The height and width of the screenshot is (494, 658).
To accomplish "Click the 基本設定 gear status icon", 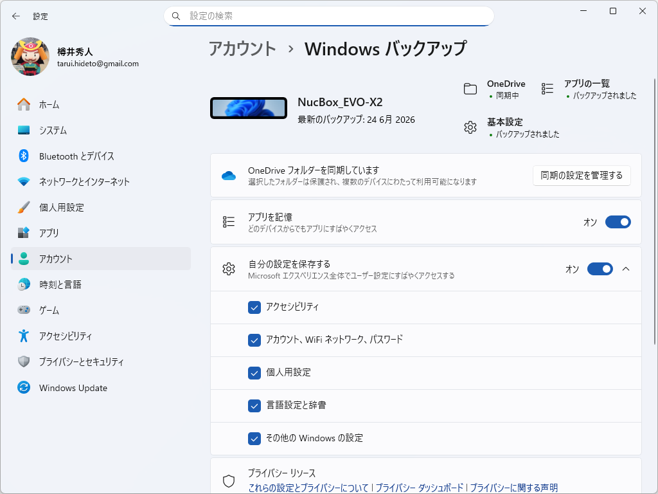I will 470,127.
